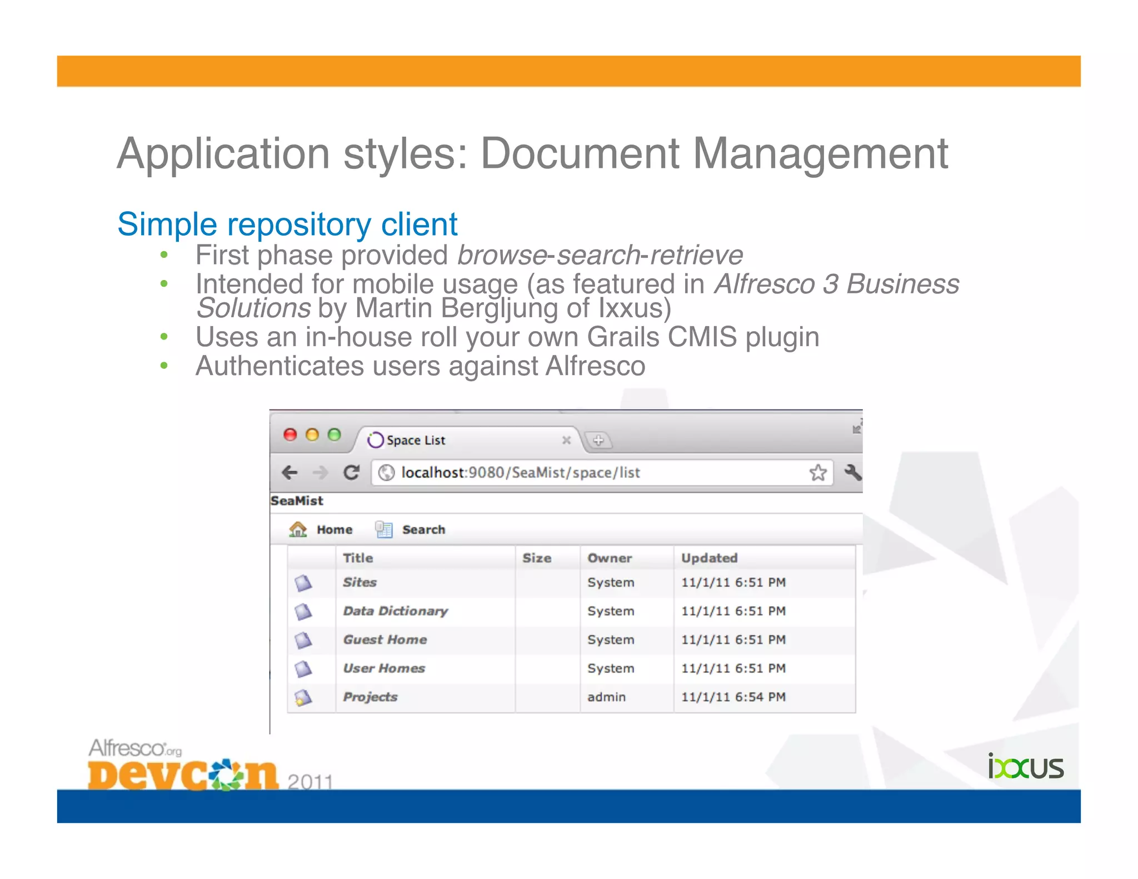Click the SeaMist page heading
This screenshot has height=879, width=1138.
(297, 501)
